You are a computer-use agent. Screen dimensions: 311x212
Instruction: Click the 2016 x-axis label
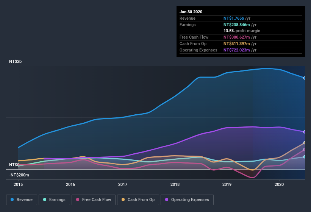click(70, 185)
